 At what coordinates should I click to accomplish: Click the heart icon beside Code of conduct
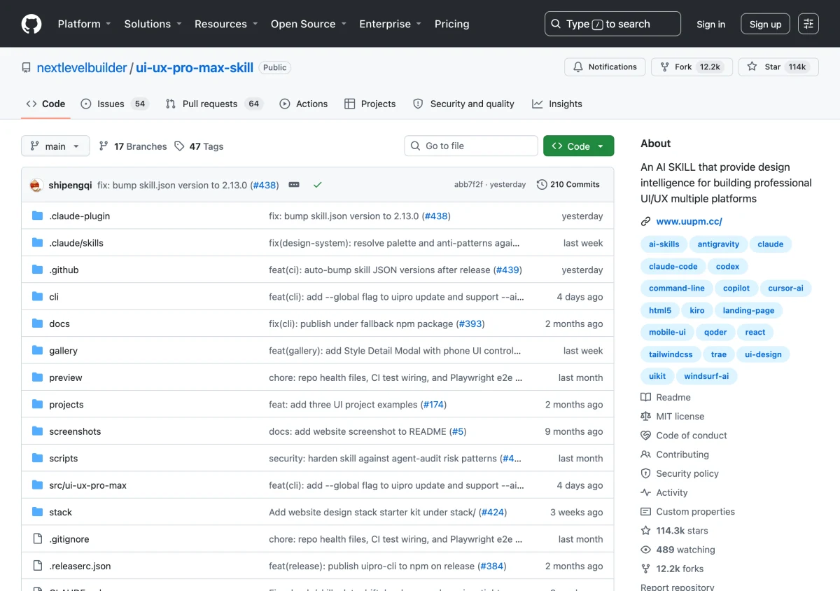point(645,435)
